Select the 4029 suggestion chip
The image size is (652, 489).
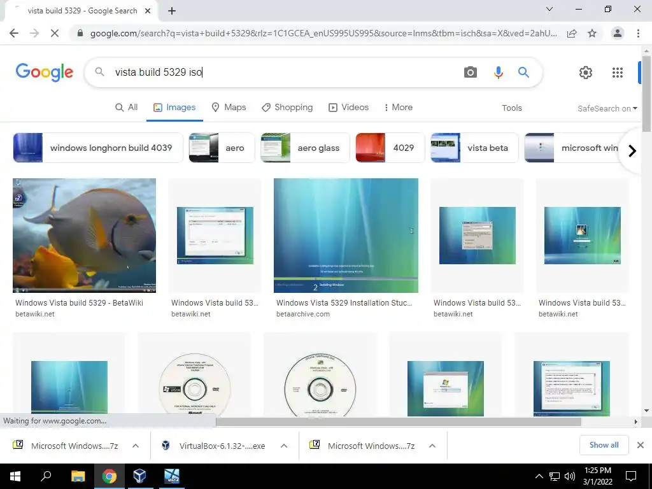(x=390, y=148)
